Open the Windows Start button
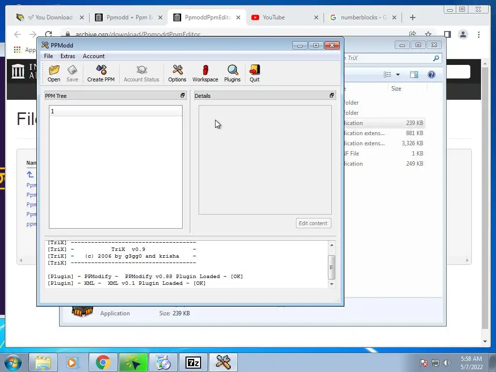 click(13, 362)
